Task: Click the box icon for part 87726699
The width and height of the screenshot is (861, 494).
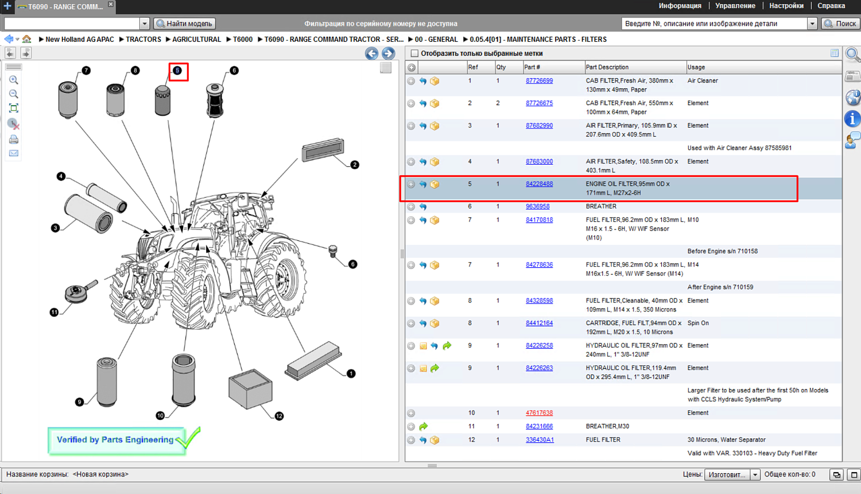Action: tap(435, 81)
